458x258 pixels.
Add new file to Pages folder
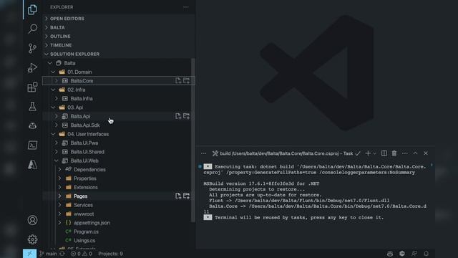click(178, 196)
